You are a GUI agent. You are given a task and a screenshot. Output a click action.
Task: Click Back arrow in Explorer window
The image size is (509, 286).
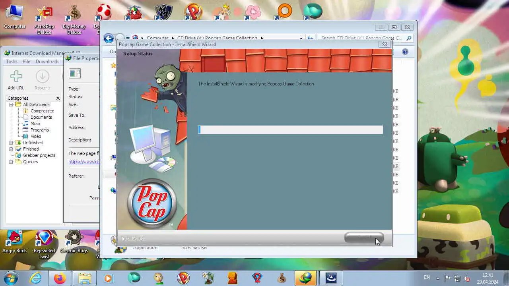pos(109,38)
